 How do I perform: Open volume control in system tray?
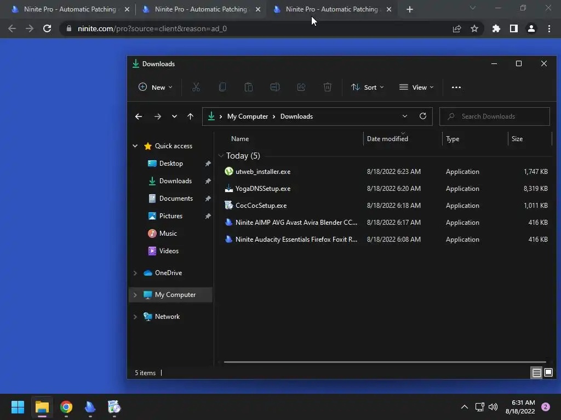493,407
